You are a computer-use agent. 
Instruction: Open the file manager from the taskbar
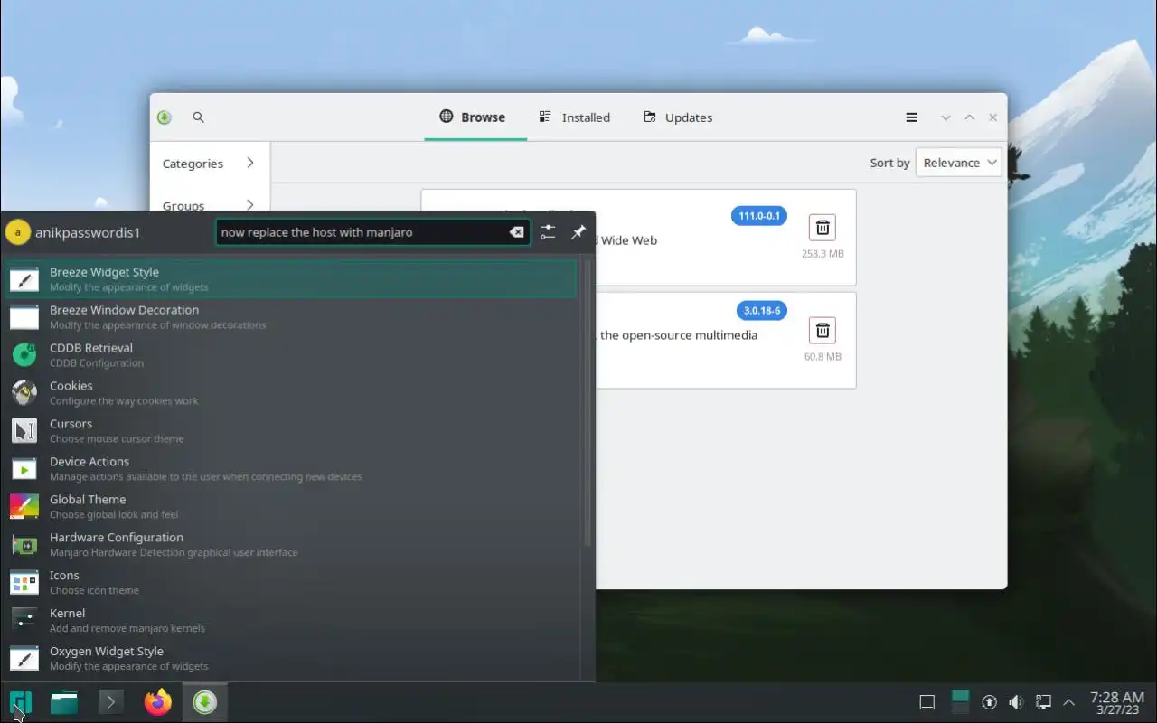[63, 702]
